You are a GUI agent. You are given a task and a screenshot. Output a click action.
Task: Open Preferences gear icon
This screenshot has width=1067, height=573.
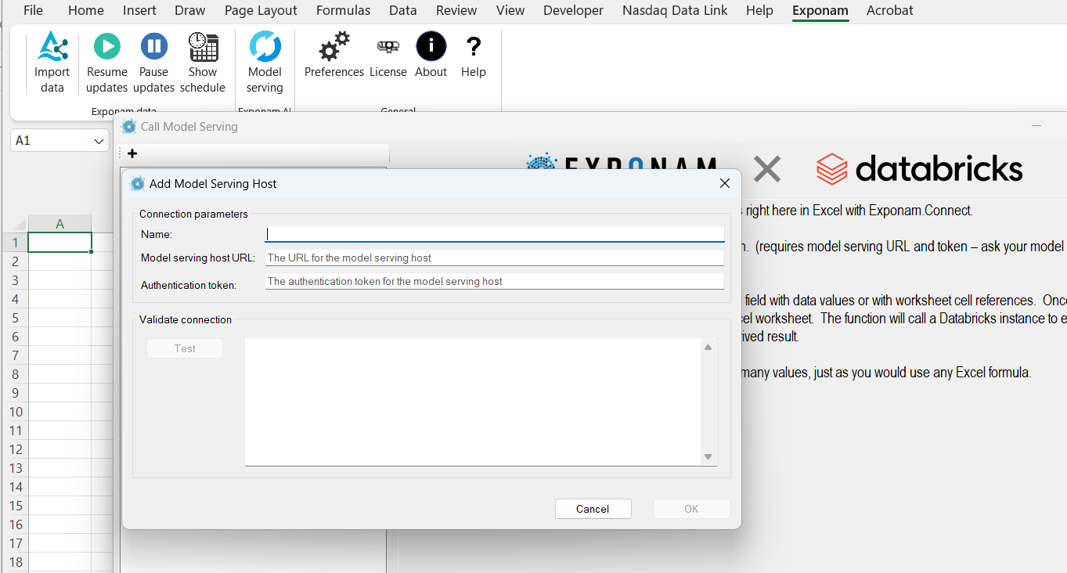334,49
